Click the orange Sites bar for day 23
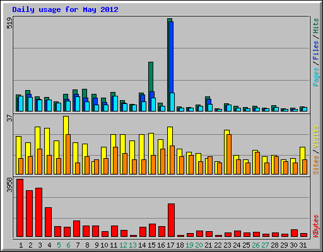 (229, 154)
